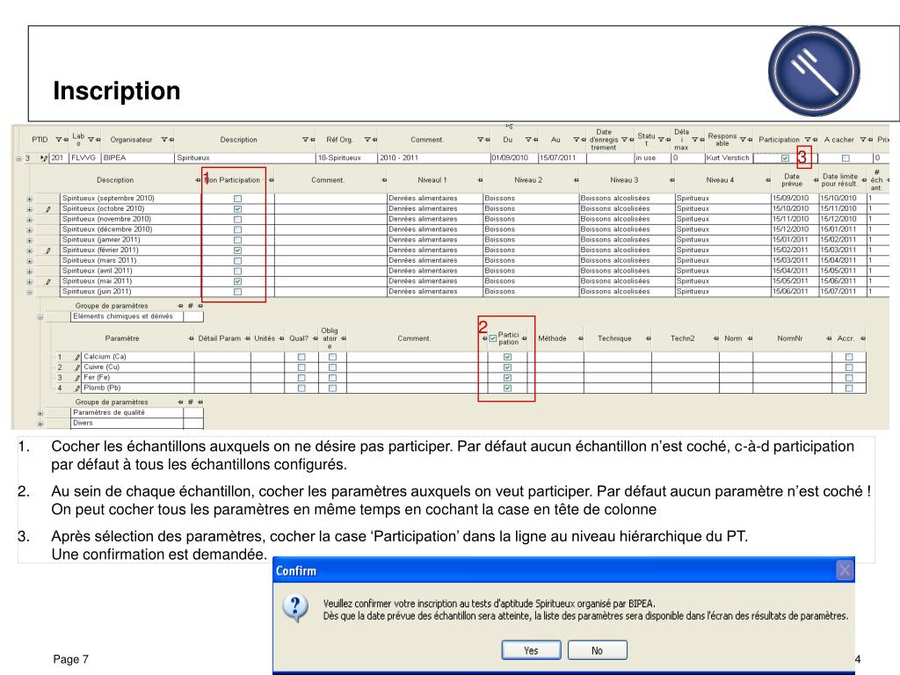
Task: Uncheck Non Participation for Spiritueux (octobre 2010)
Action: [x=237, y=209]
